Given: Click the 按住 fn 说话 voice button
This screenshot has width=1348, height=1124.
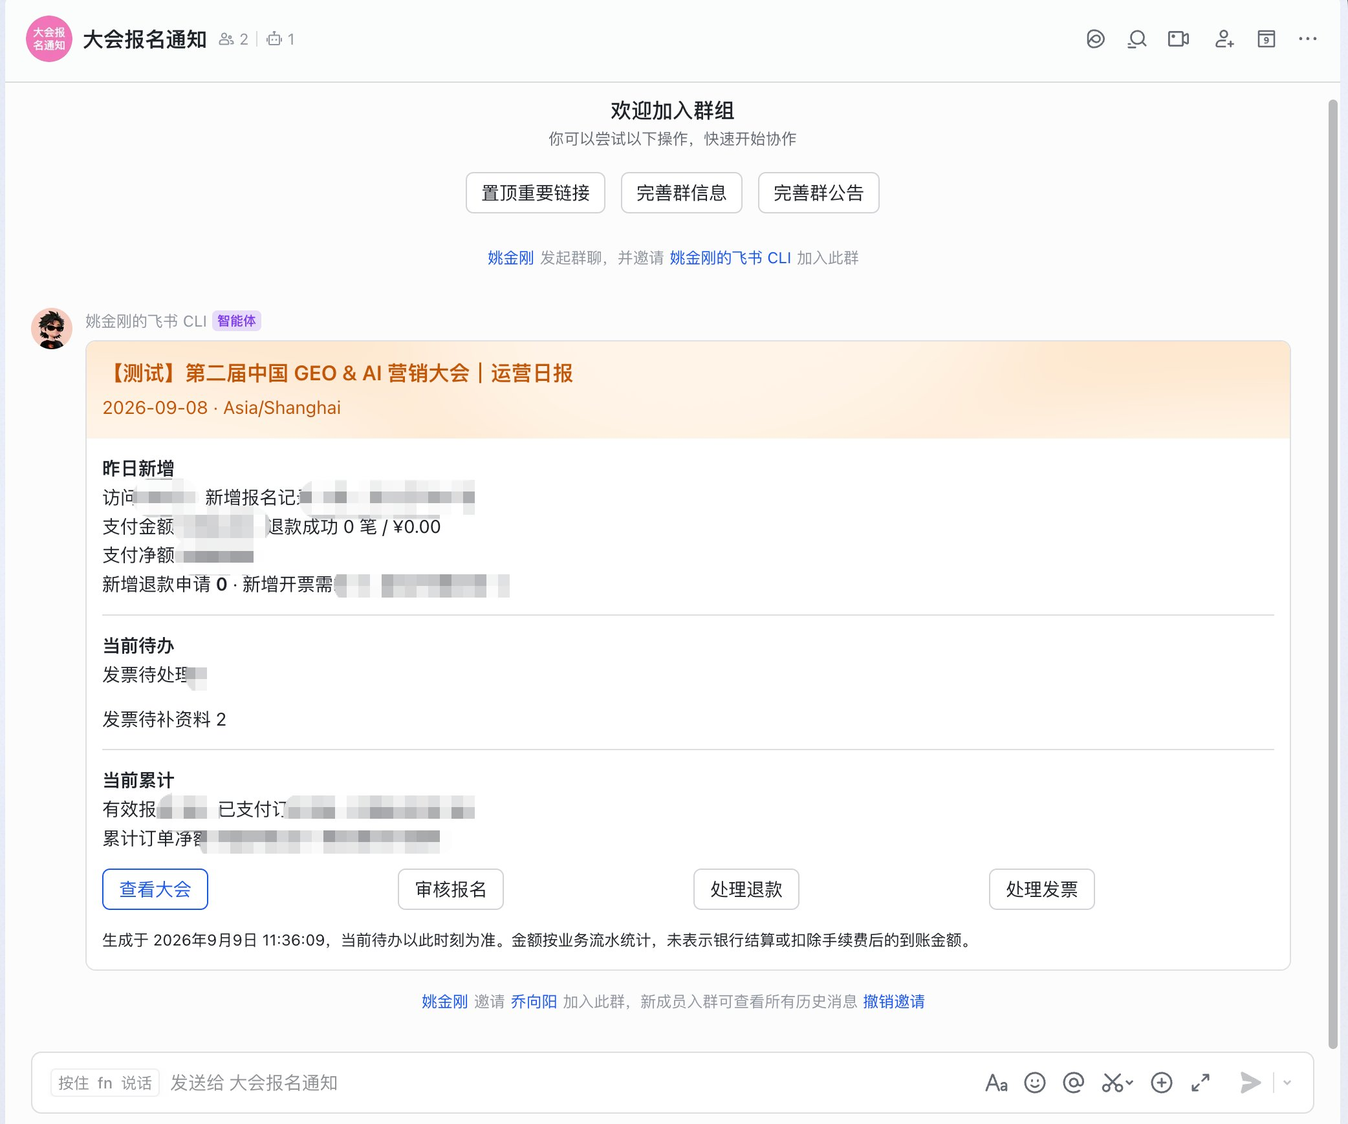Looking at the screenshot, I should pos(105,1083).
